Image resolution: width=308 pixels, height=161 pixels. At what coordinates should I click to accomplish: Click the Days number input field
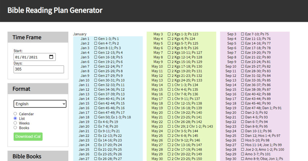38,69
